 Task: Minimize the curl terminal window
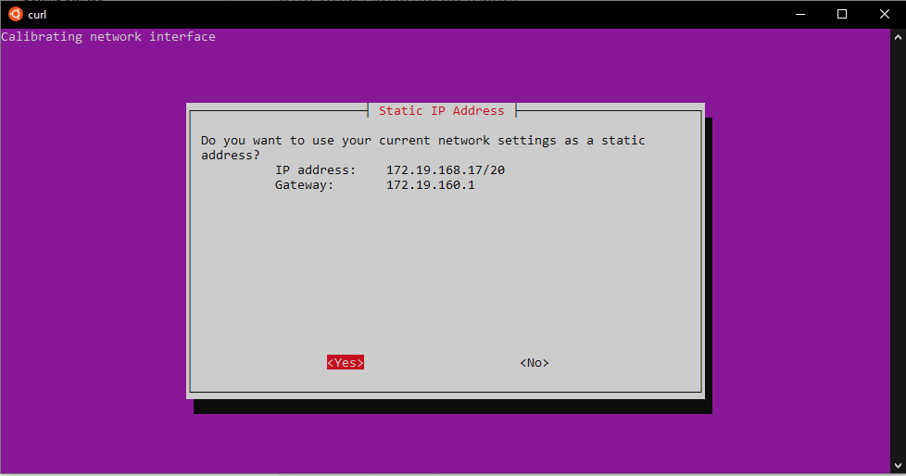799,14
